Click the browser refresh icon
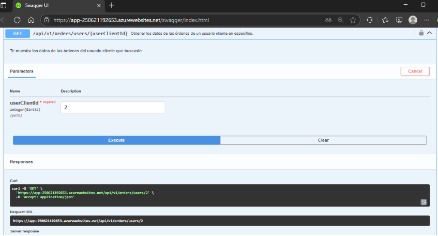 [x=17, y=20]
